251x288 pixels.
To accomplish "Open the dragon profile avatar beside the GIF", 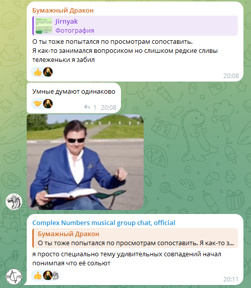I will click(14, 201).
